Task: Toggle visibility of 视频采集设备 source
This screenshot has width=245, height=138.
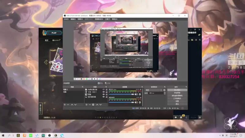Action: click(x=104, y=90)
